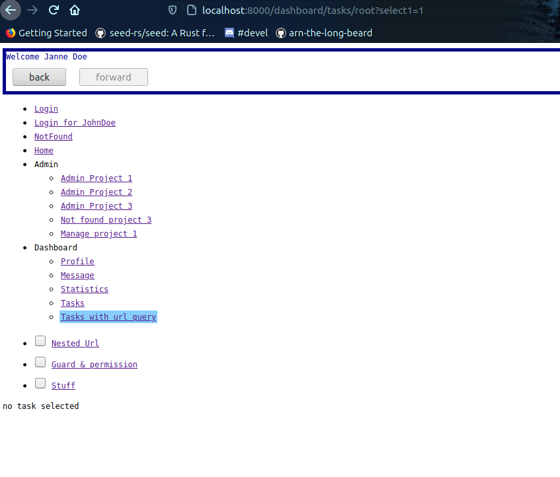This screenshot has width=560, height=477.
Task: Open the Tasks with url query link
Action: (x=108, y=317)
